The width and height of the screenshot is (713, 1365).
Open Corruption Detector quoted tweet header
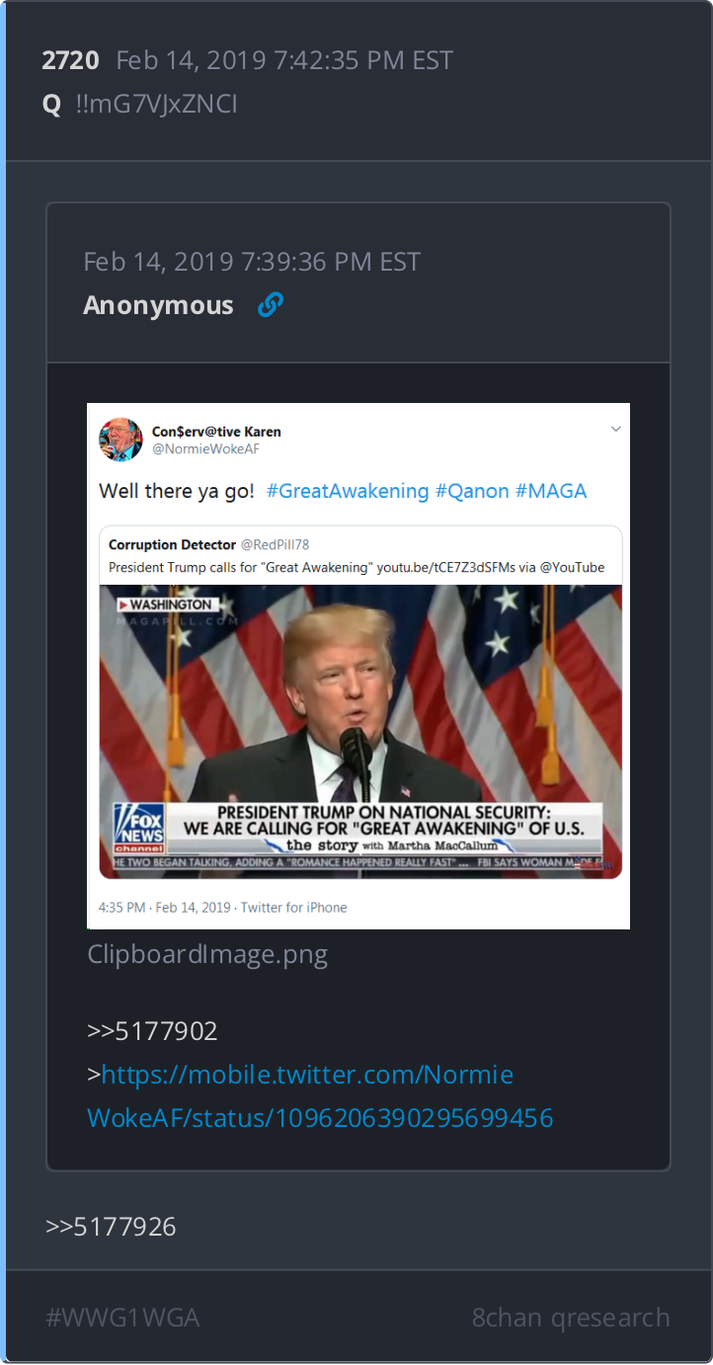tap(209, 545)
